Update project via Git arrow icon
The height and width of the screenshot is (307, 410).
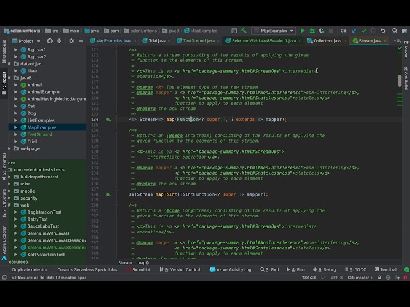(354, 31)
